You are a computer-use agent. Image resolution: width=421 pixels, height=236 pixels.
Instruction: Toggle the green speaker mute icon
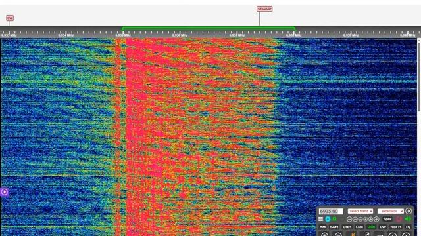(408, 218)
